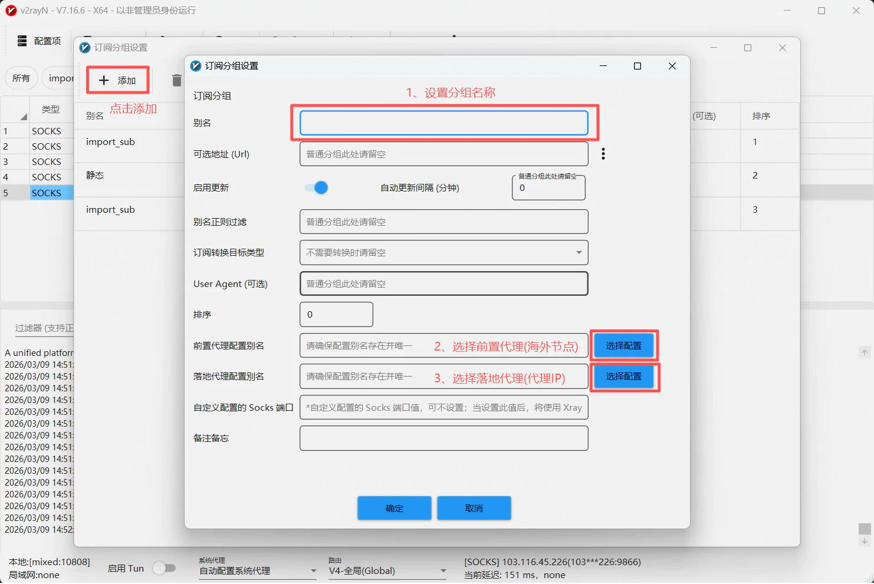Viewport: 874px width, 584px height.
Task: Click the v2rayN logo in the dialog title bar
Action: click(x=195, y=65)
